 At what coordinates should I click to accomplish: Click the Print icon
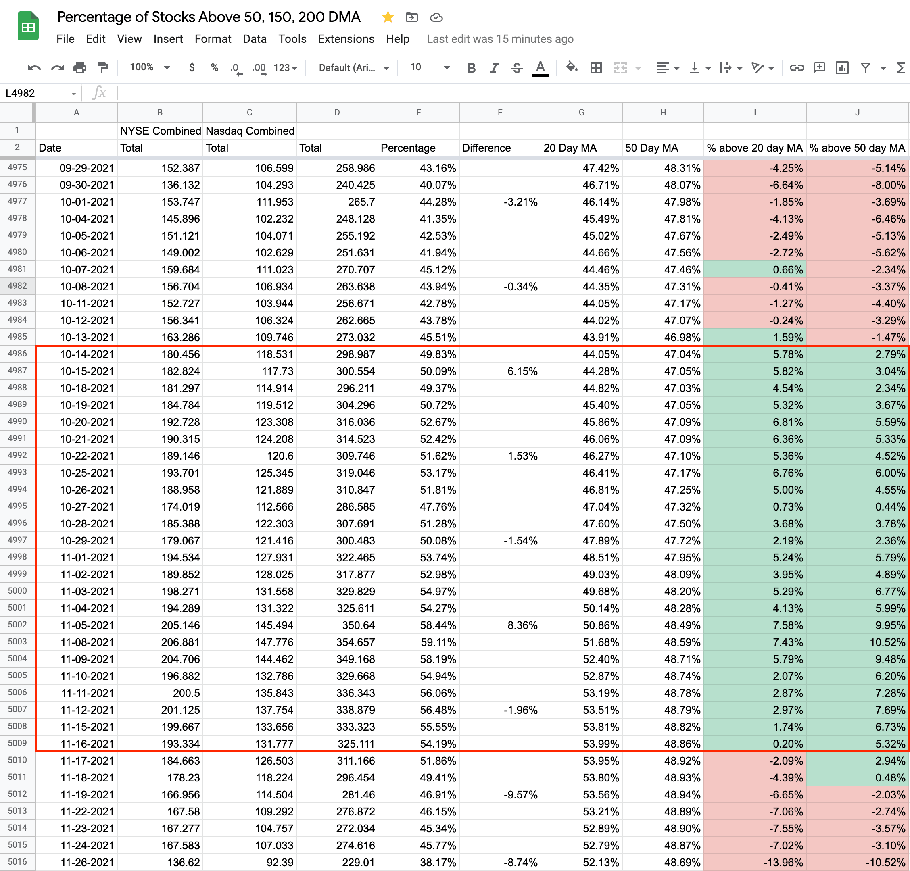(x=80, y=68)
